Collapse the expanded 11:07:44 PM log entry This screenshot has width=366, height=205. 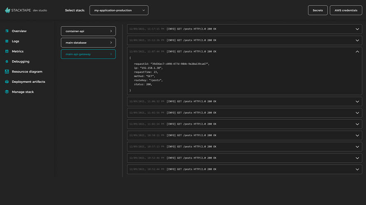pyautogui.click(x=357, y=52)
